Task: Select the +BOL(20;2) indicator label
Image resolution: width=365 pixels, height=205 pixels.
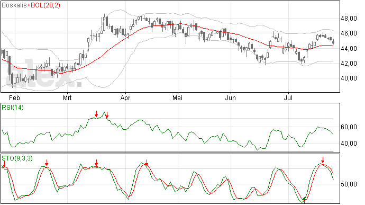Action: point(43,5)
